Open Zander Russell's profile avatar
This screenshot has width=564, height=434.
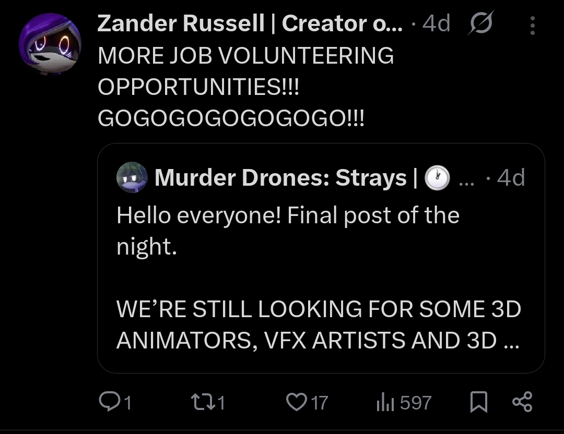click(50, 44)
